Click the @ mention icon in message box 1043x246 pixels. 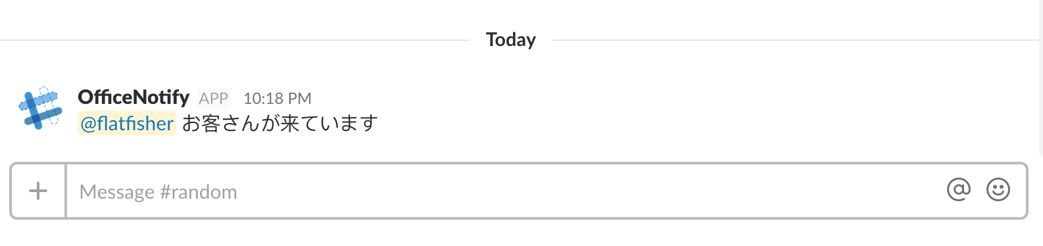(x=958, y=190)
